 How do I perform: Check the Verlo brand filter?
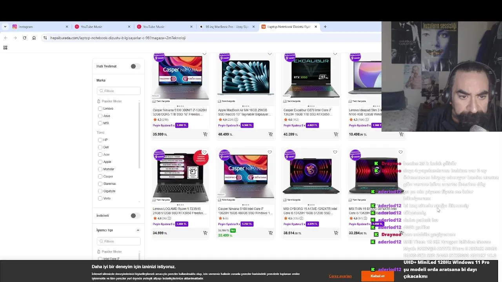(x=100, y=198)
